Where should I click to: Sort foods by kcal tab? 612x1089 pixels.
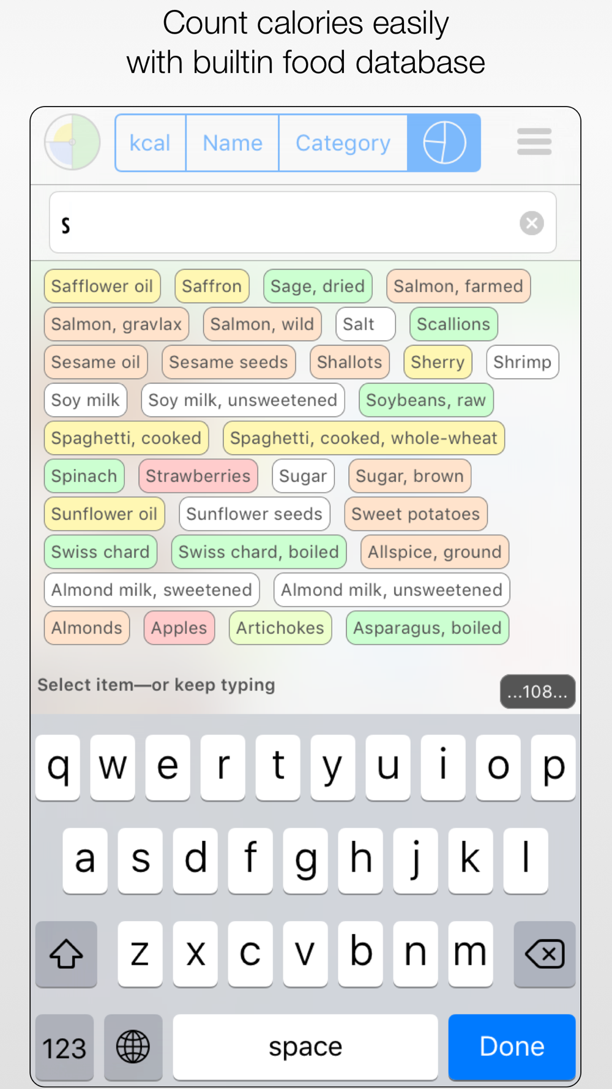pos(150,143)
